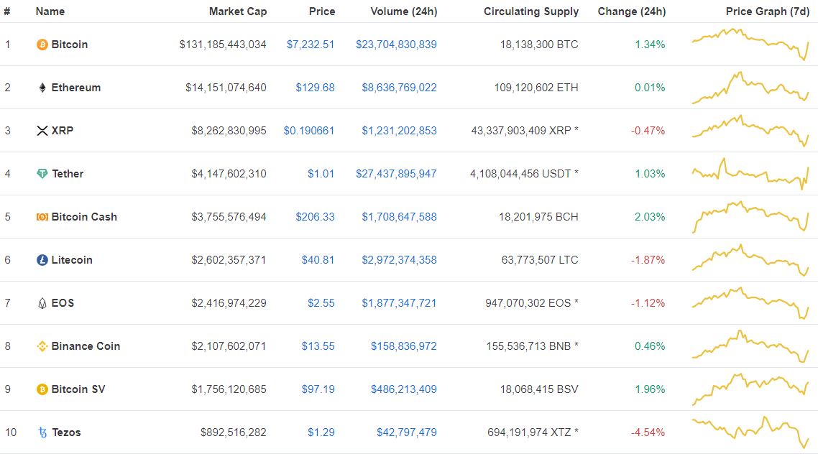Select Bitcoin Cash change 2.03%
Screen dimensions: 818x454
pos(650,217)
